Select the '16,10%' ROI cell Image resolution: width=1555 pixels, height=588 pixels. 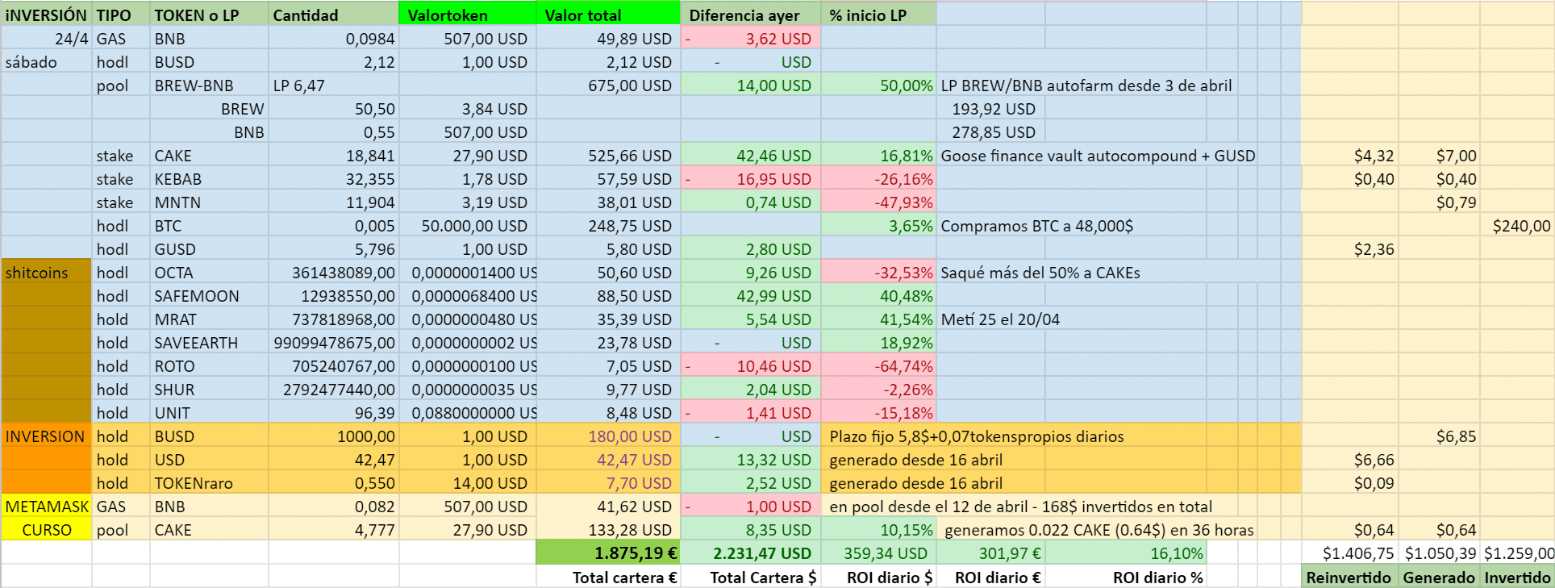(x=1126, y=553)
